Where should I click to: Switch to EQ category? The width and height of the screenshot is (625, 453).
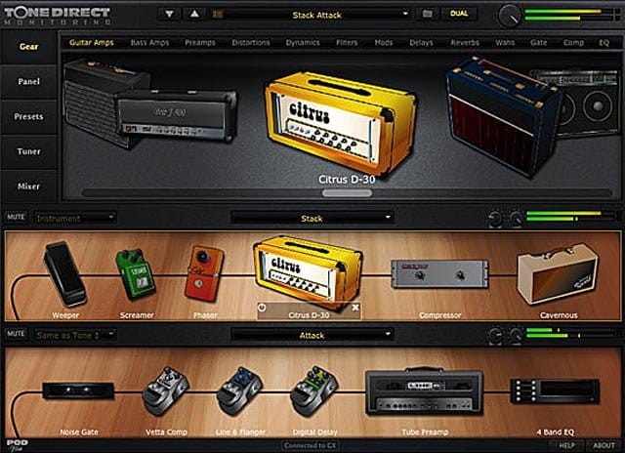pyautogui.click(x=604, y=43)
